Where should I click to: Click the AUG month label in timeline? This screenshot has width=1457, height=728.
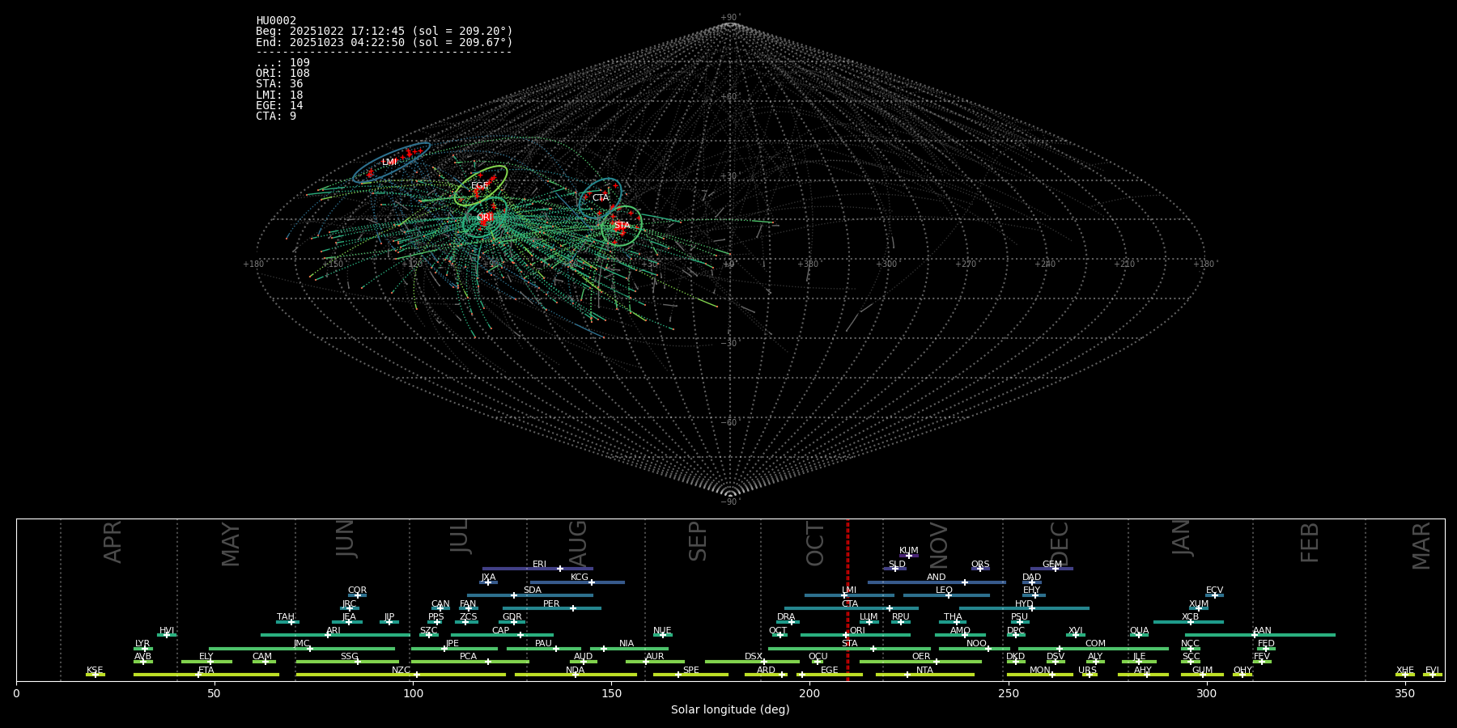coord(578,543)
